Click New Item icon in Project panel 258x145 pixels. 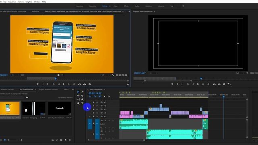click(x=65, y=140)
